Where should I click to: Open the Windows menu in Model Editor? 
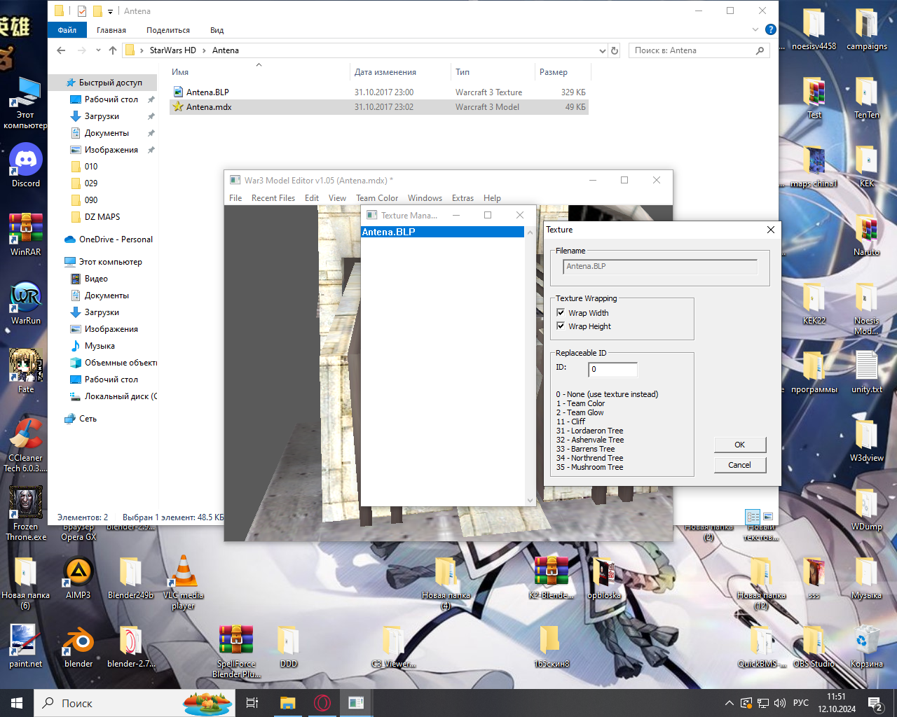click(425, 198)
